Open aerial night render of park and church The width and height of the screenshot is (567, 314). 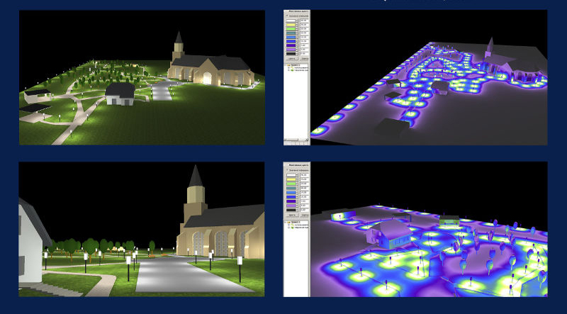142,77
